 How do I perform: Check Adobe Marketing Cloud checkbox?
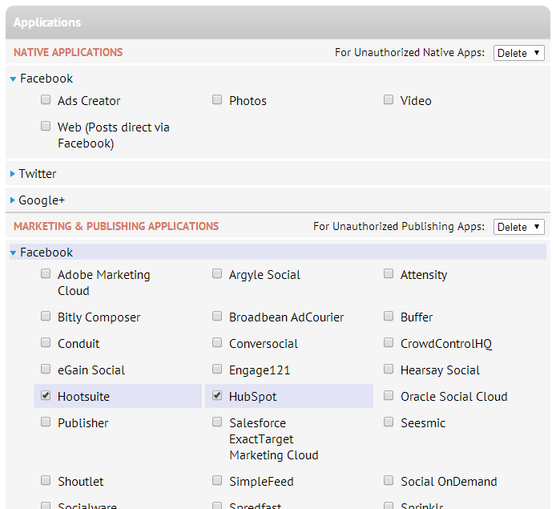pyautogui.click(x=46, y=273)
